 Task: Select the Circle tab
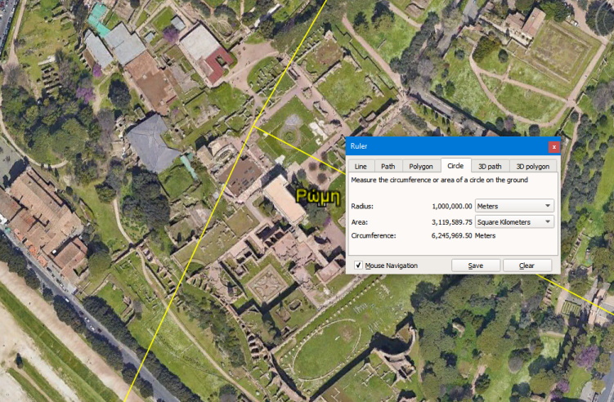click(x=455, y=166)
